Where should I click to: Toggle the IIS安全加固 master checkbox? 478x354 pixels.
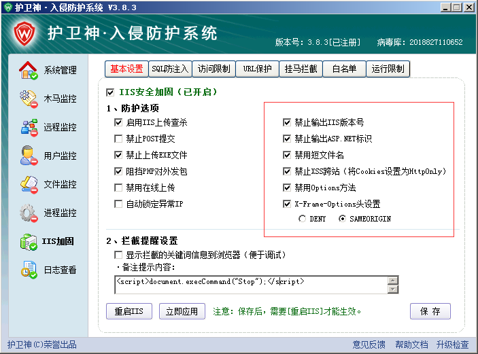[110, 92]
